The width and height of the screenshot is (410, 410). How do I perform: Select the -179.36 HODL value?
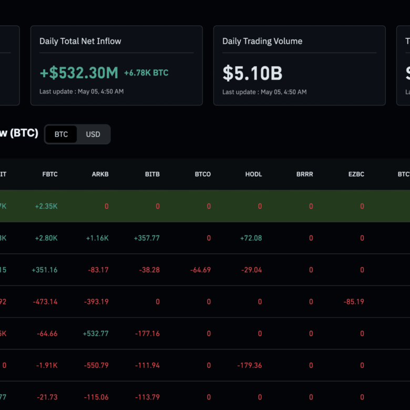250,365
